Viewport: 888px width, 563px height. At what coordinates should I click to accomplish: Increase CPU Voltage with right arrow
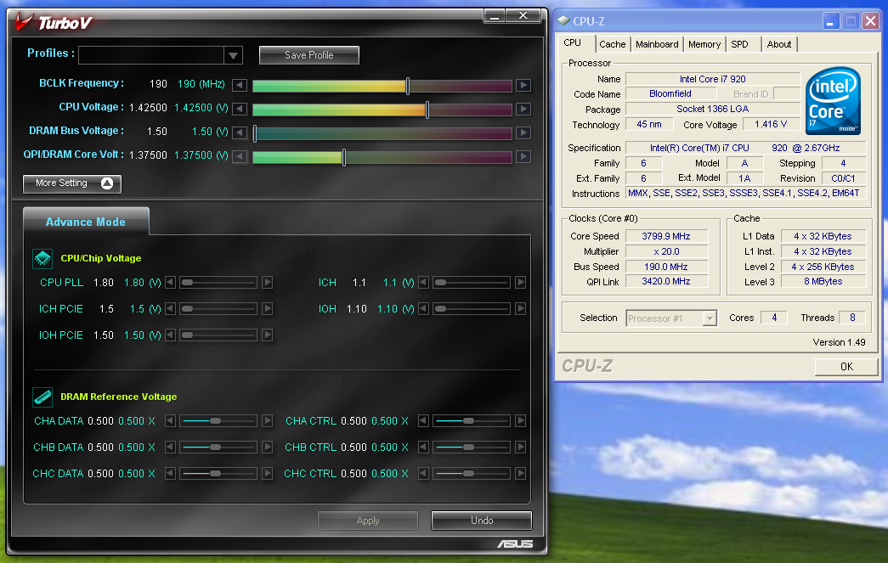click(523, 109)
